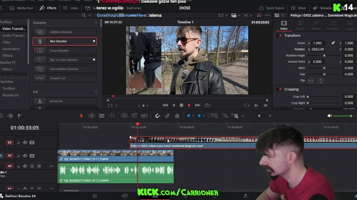
Task: Select Generators category in sidebar
Action: [x=11, y=49]
